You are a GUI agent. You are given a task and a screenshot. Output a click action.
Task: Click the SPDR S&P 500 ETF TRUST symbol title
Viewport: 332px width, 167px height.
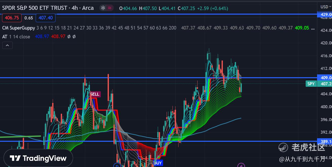[x=48, y=8]
